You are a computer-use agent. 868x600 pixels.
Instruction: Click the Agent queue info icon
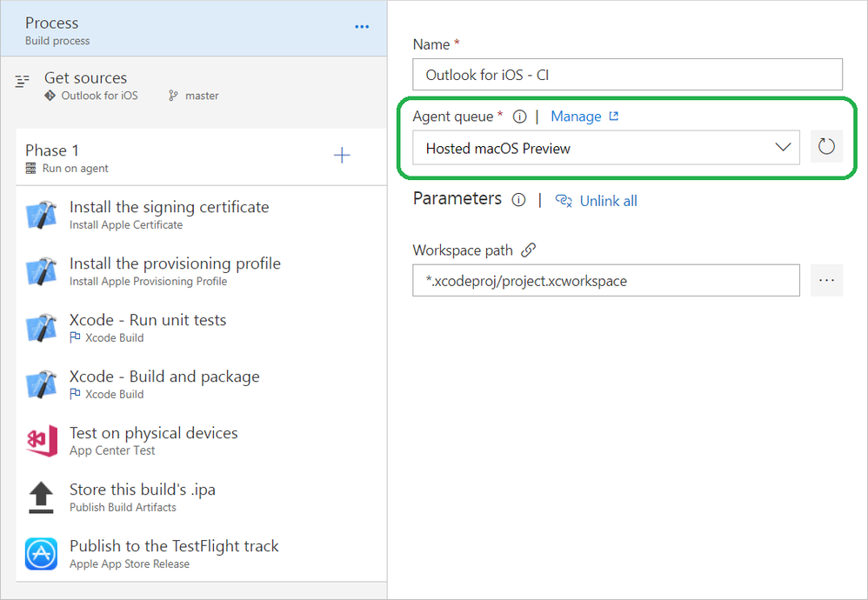pos(520,117)
